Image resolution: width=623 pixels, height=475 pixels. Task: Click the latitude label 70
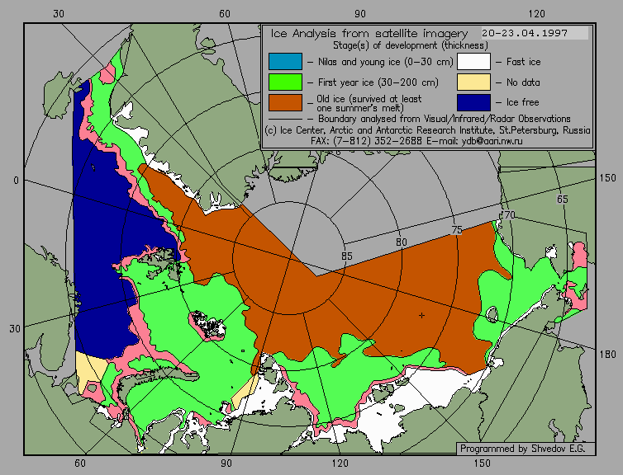(x=509, y=215)
